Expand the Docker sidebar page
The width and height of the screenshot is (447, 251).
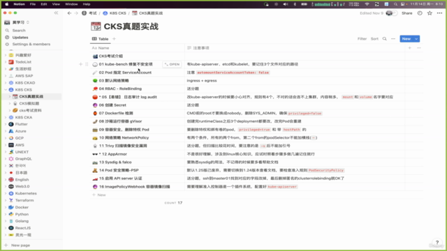coord(6,207)
